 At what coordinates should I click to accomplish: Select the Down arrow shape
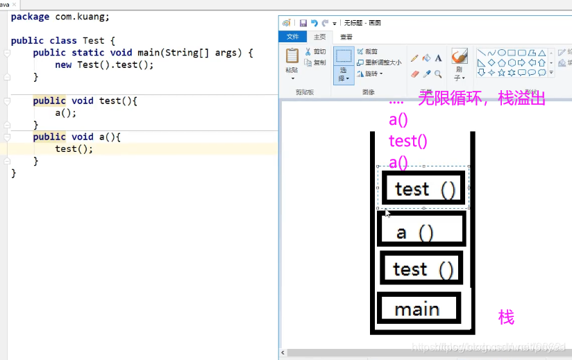482,73
